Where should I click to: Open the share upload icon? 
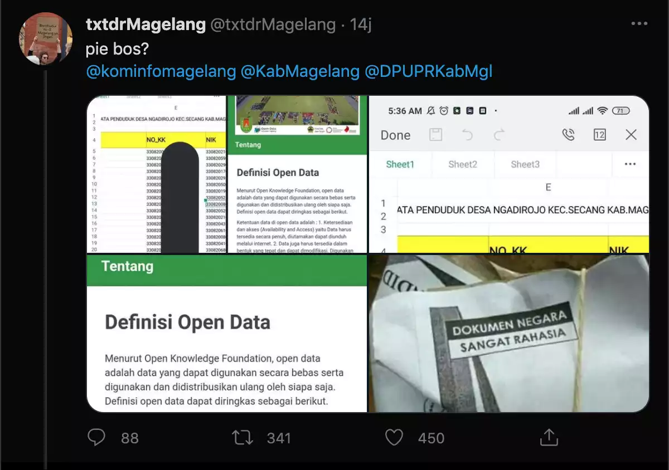click(549, 437)
